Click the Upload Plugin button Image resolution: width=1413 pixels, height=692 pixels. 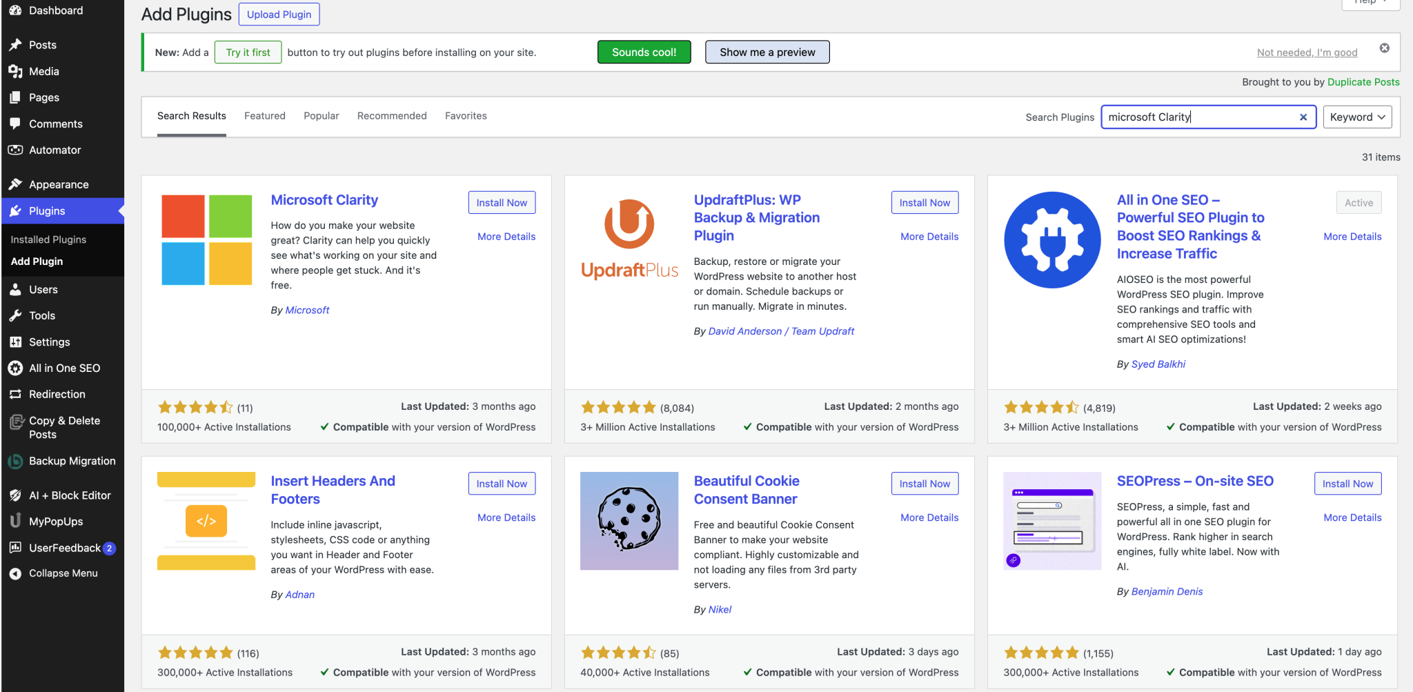(x=279, y=14)
